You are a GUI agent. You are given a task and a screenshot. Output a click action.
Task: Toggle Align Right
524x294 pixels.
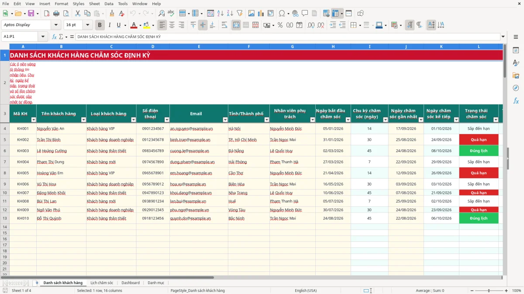181,25
